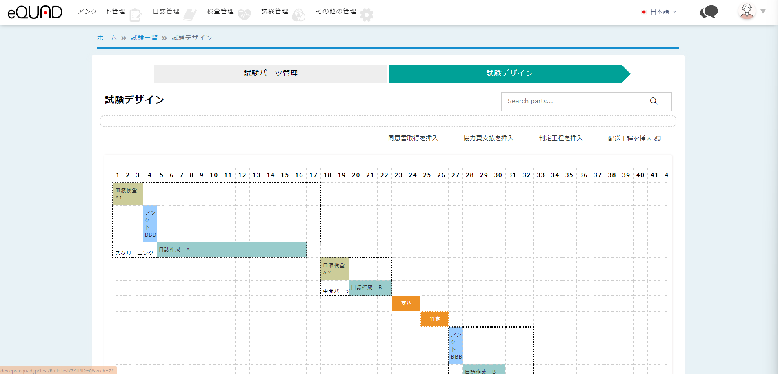Click the magnifying glass search icon
This screenshot has width=778, height=374.
click(x=654, y=101)
